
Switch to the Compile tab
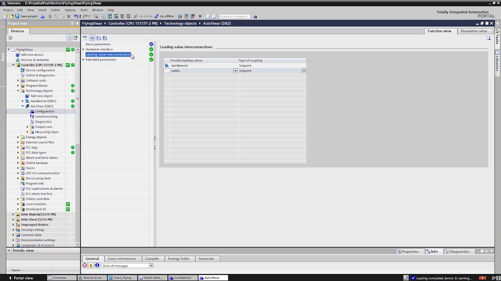[152, 258]
